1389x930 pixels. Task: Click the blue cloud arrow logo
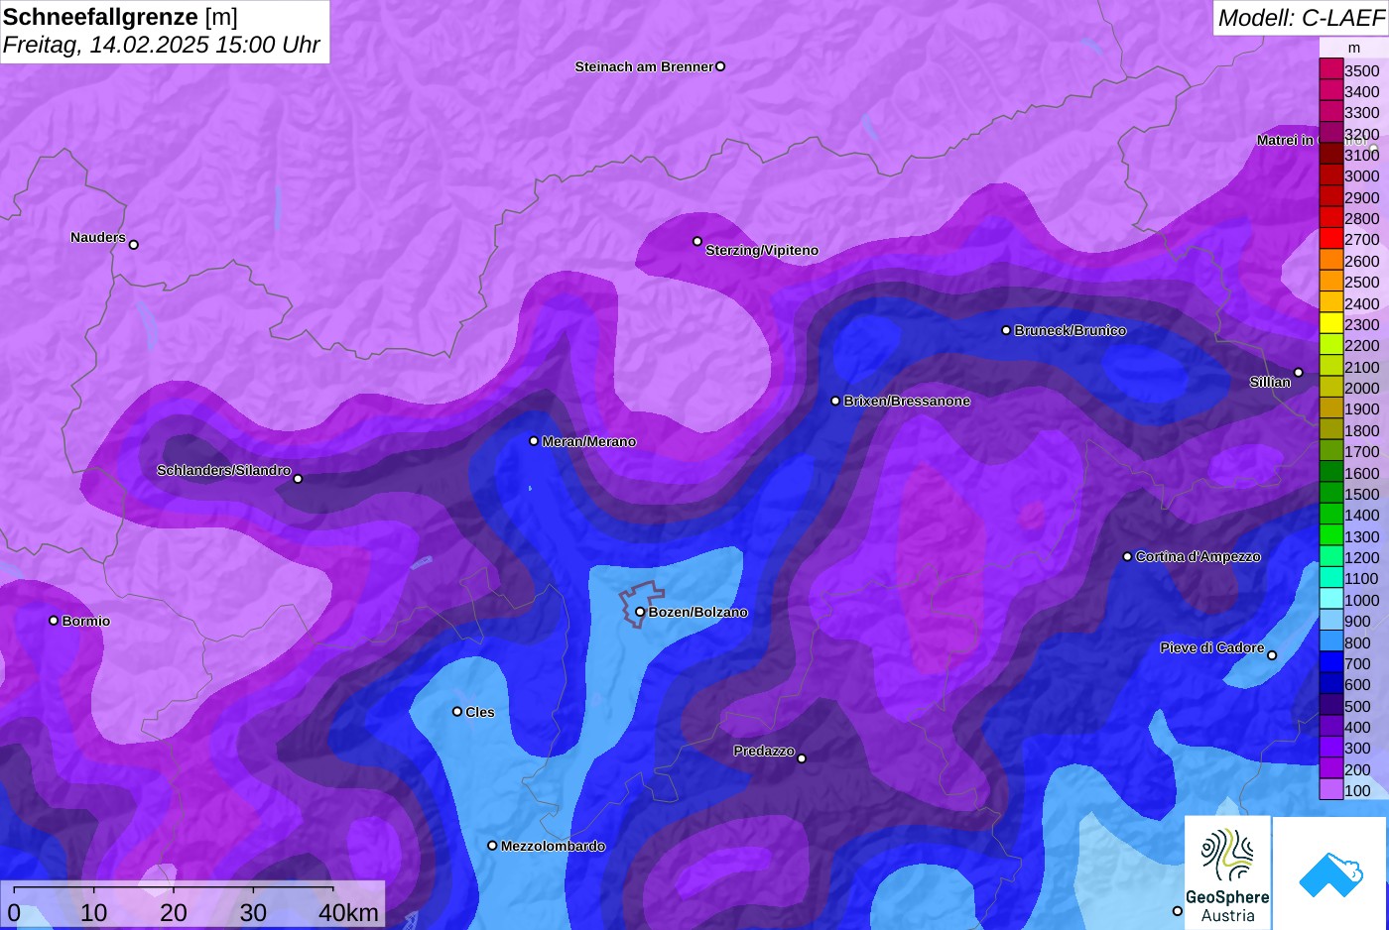pos(1330,874)
